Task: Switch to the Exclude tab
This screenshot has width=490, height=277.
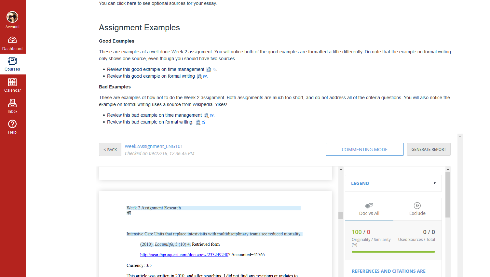Action: pyautogui.click(x=417, y=213)
